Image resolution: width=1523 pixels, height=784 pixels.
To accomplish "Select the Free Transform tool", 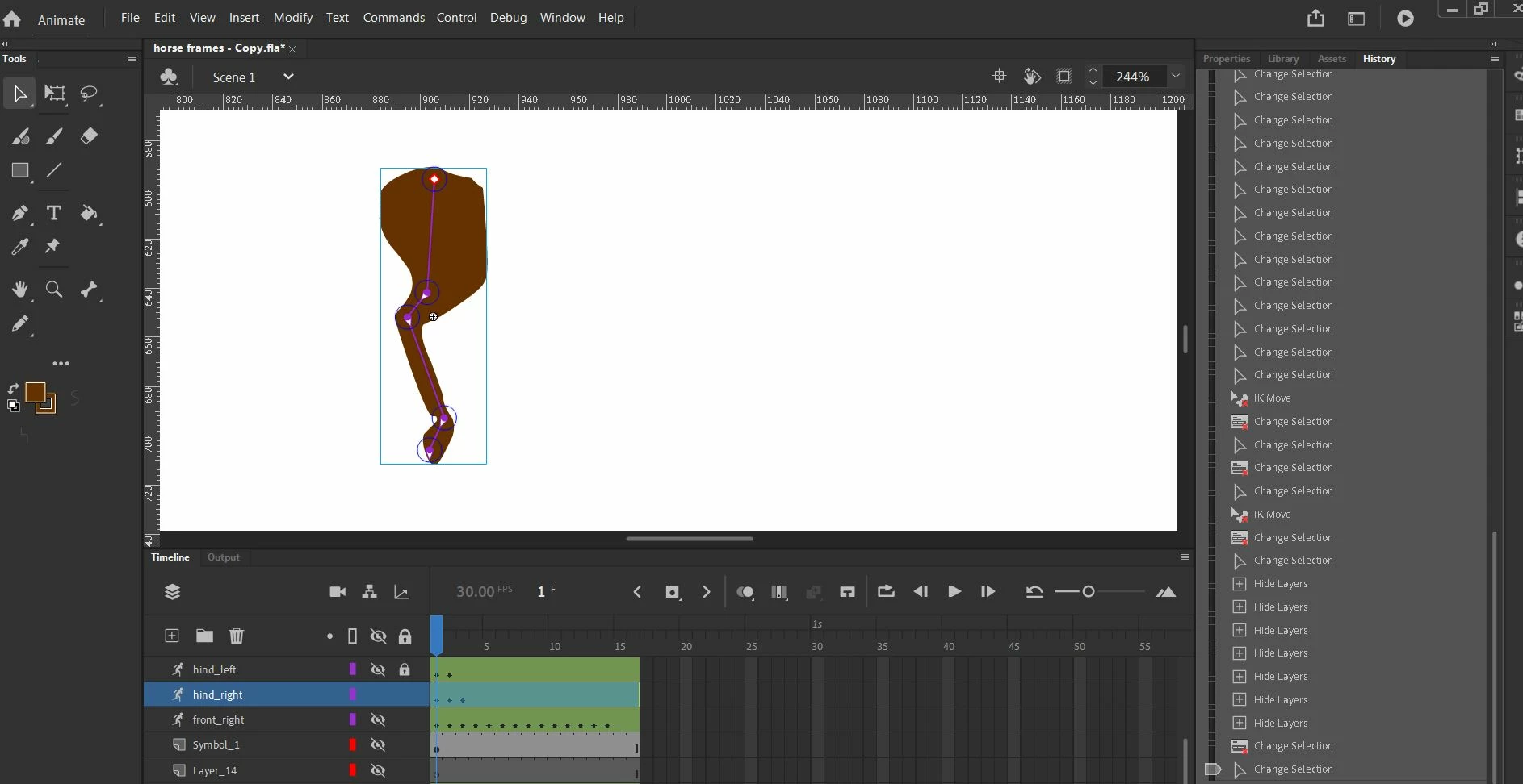I will point(55,94).
